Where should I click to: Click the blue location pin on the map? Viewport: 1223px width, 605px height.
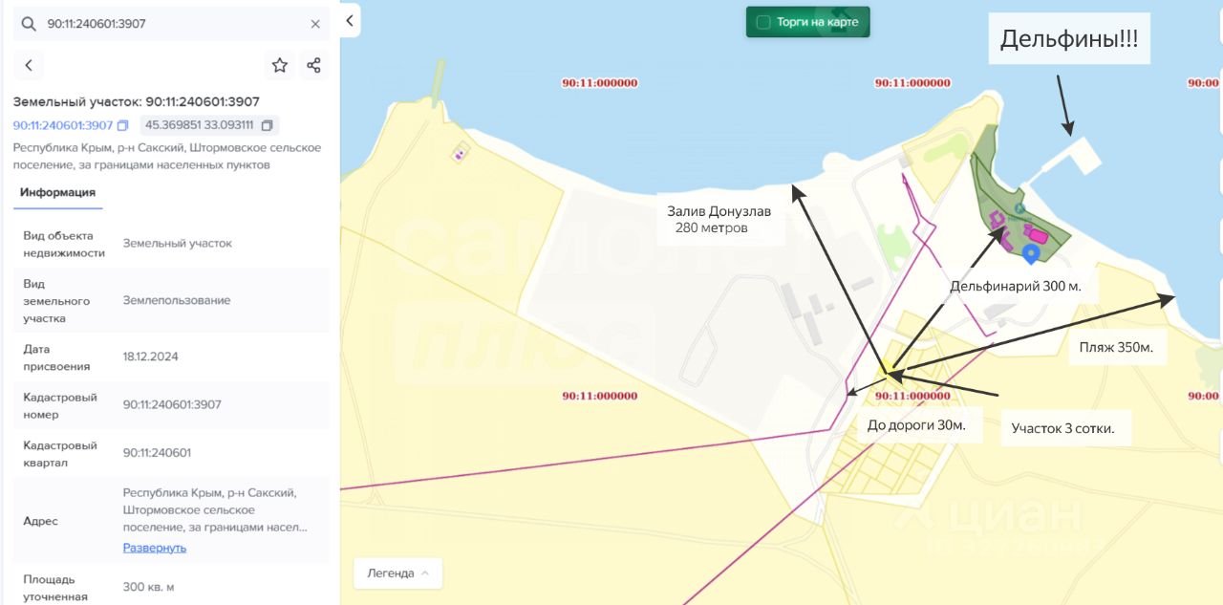point(1030,253)
